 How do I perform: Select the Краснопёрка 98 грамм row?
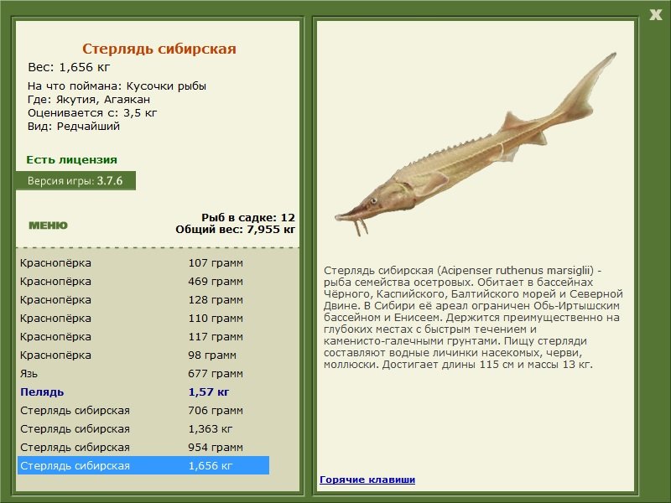coord(143,355)
